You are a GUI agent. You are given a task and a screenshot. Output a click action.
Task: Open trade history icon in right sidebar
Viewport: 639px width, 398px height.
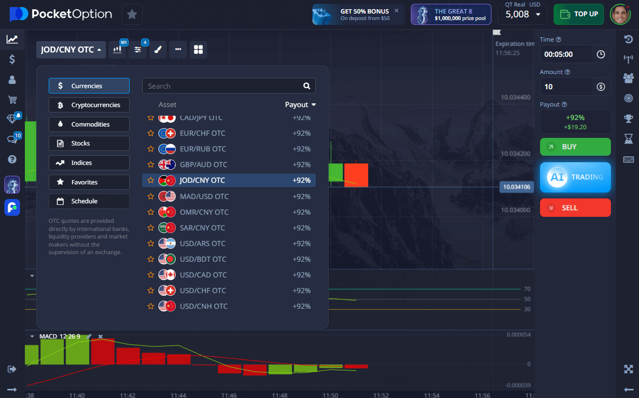click(628, 39)
